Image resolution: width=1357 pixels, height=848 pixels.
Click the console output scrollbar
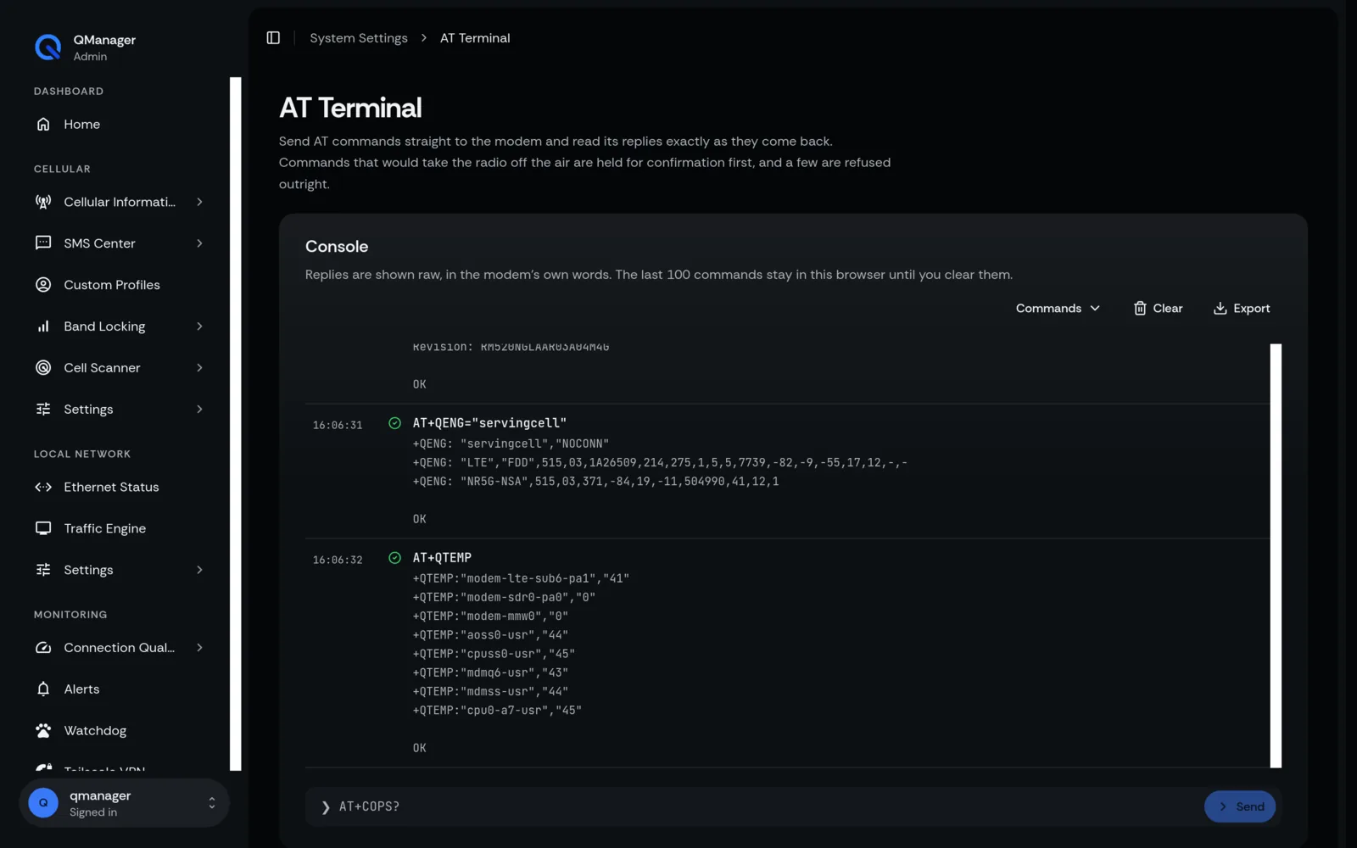pos(1276,556)
